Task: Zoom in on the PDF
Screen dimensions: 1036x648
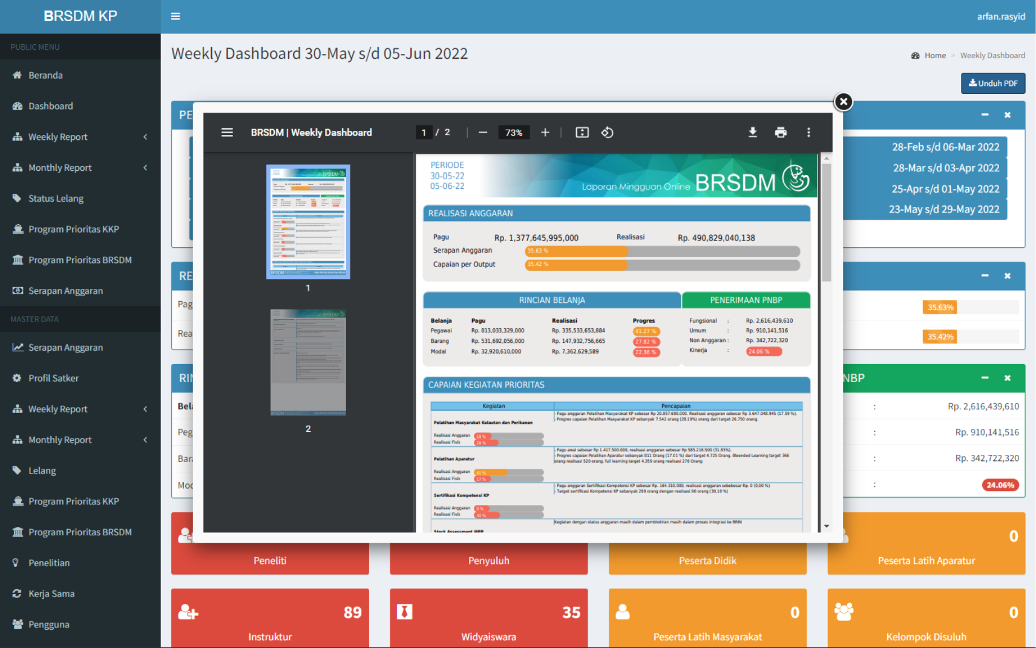Action: [x=545, y=132]
